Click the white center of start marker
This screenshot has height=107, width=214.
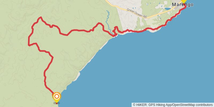click(x=57, y=97)
